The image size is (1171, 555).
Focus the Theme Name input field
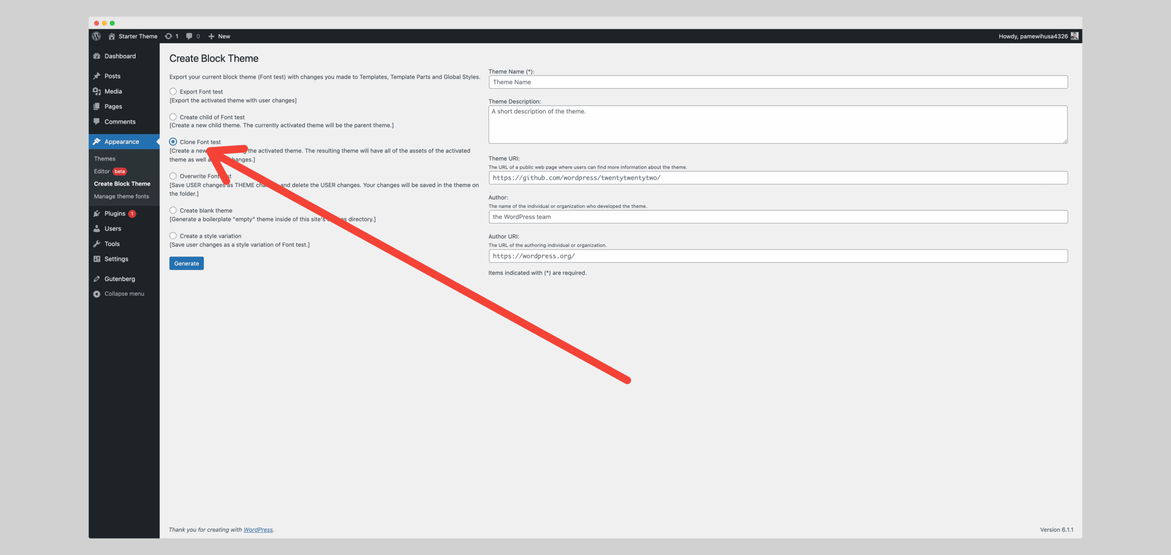[x=778, y=82]
